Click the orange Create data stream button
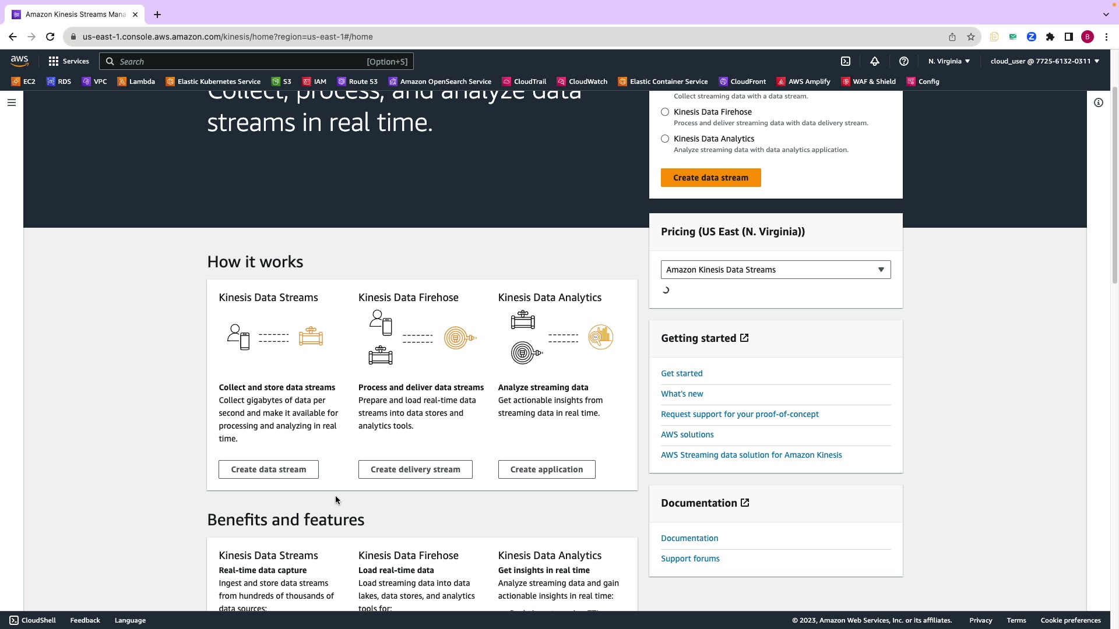This screenshot has height=629, width=1119. tap(710, 178)
